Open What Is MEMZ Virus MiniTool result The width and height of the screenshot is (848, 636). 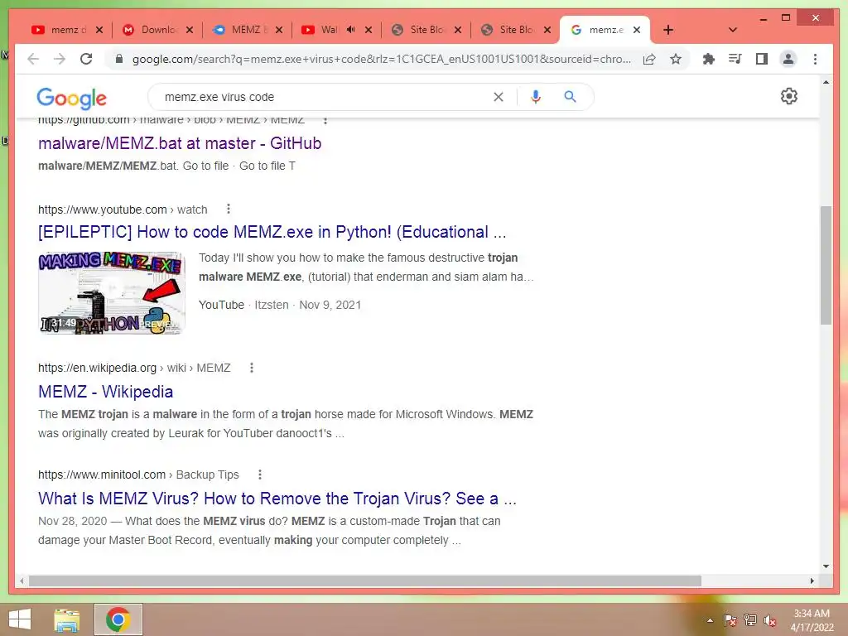pos(277,498)
